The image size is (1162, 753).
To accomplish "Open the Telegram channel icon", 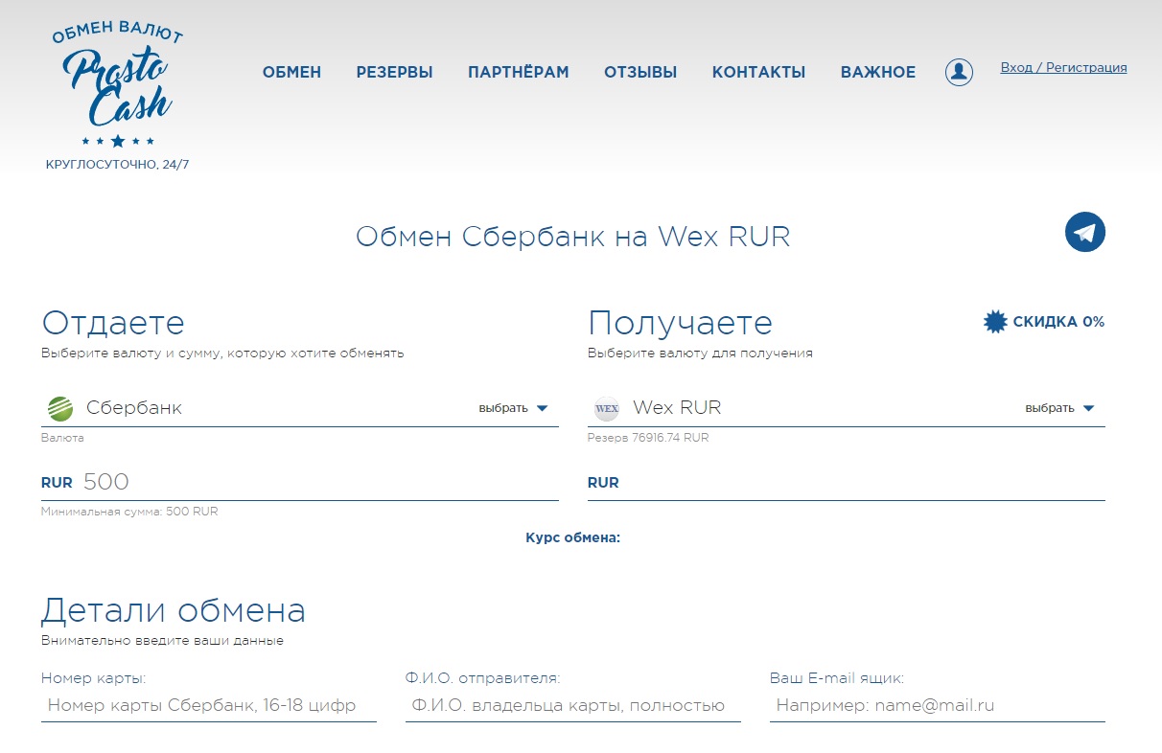I will point(1085,232).
